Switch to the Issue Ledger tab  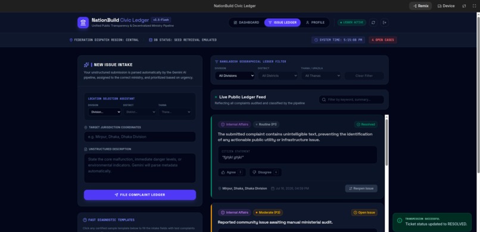[282, 23]
